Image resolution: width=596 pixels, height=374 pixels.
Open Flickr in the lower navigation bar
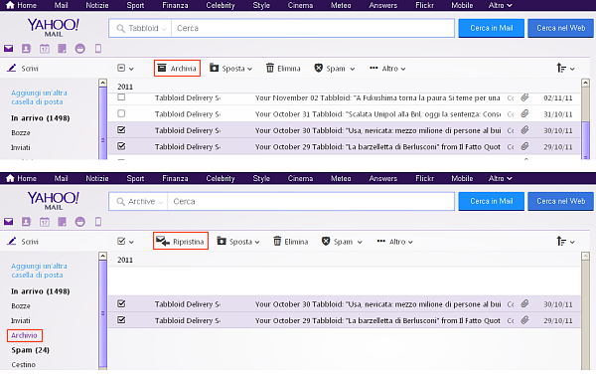tap(424, 178)
